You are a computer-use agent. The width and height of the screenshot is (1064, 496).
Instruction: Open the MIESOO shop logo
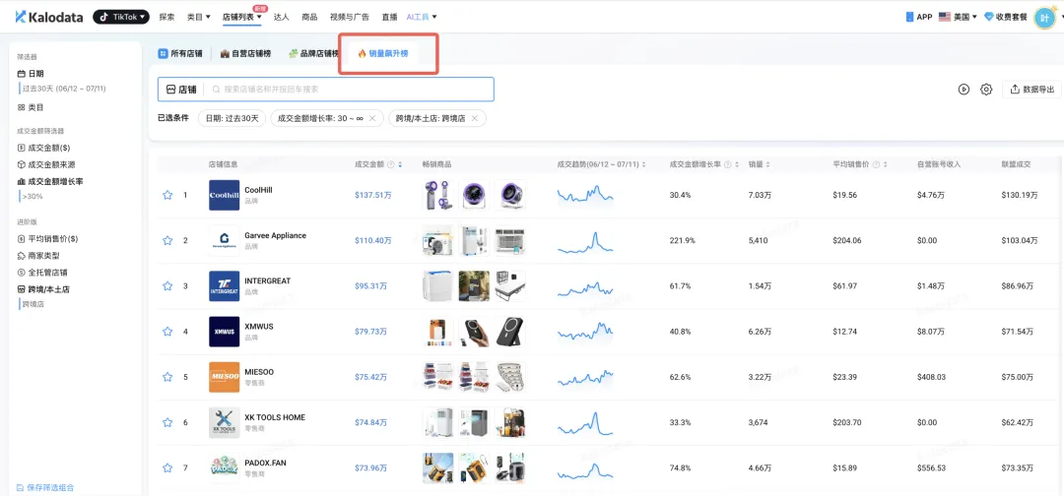(224, 377)
